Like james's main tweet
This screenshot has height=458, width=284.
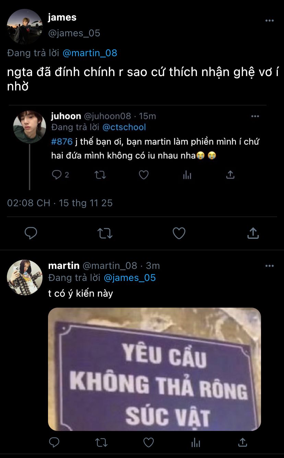pos(179,233)
